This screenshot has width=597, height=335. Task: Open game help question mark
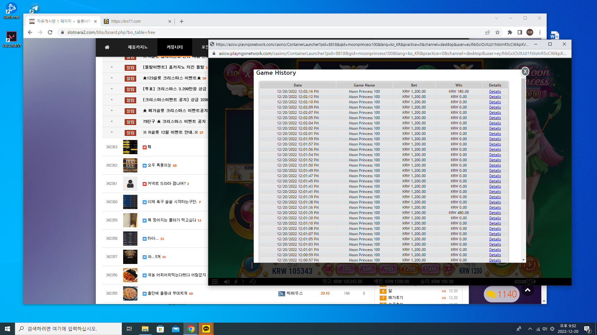243,282
